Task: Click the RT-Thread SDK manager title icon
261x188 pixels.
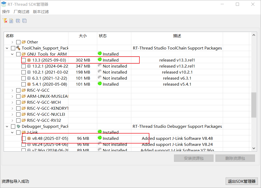Action: [x=4, y=4]
